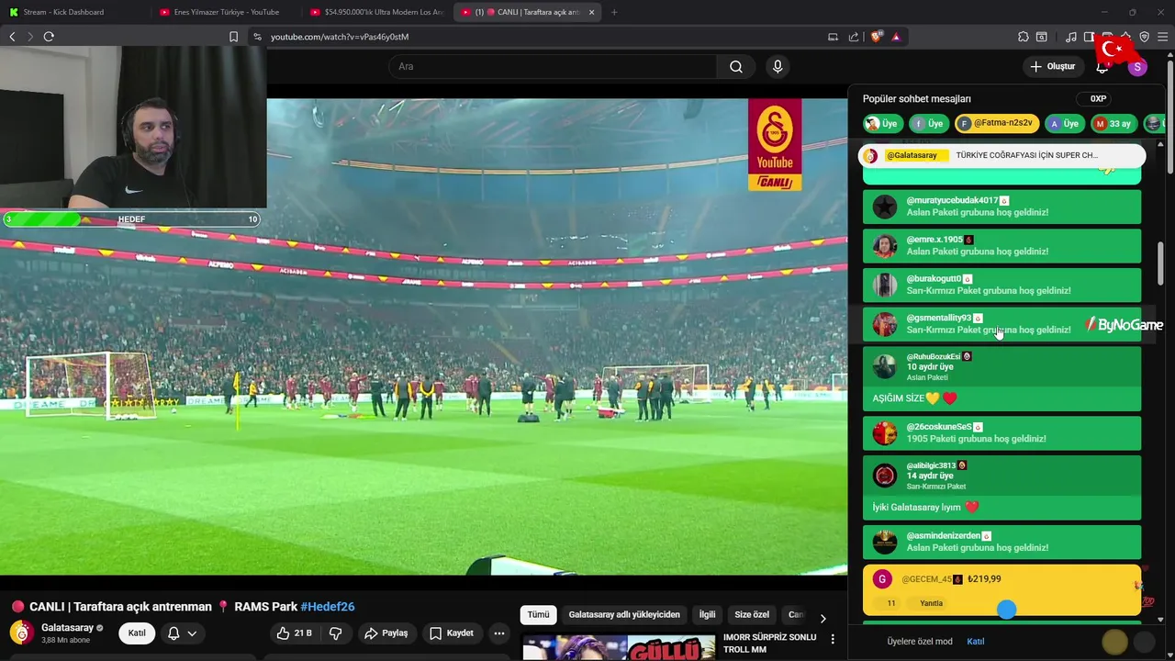Click in the YouTube Ara search field
Image resolution: width=1175 pixels, height=661 pixels.
coord(553,66)
